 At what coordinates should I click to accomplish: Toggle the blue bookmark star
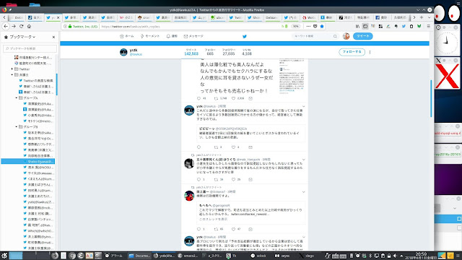(322, 26)
